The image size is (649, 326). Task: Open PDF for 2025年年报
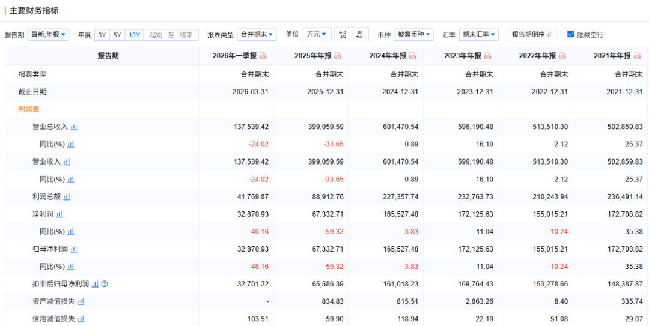pyautogui.click(x=338, y=56)
